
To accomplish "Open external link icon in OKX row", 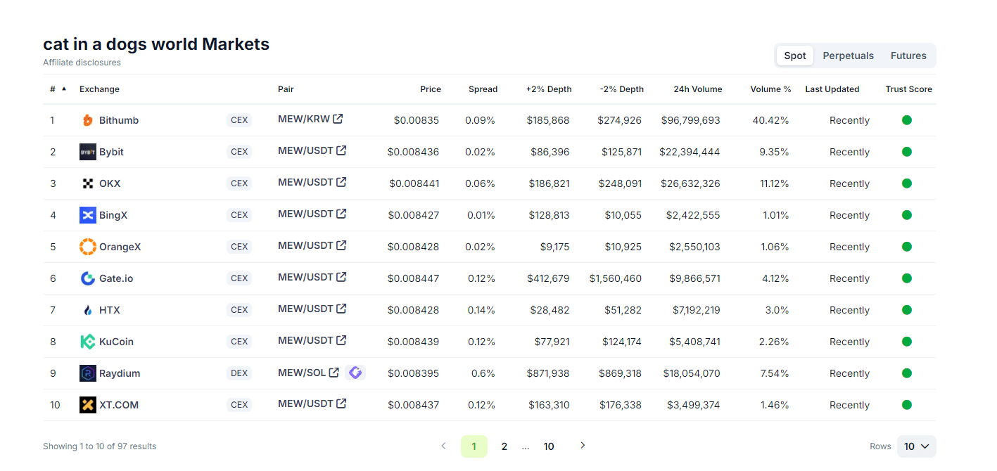I will click(341, 182).
